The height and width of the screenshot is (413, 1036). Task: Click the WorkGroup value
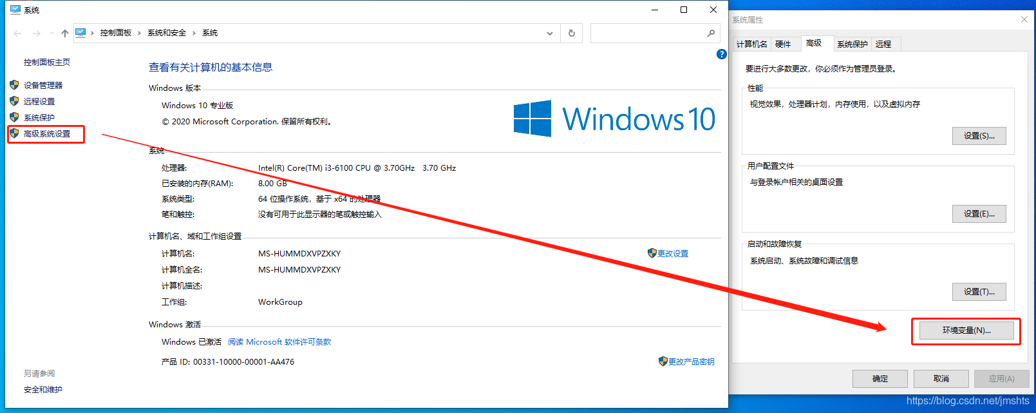[x=280, y=302]
